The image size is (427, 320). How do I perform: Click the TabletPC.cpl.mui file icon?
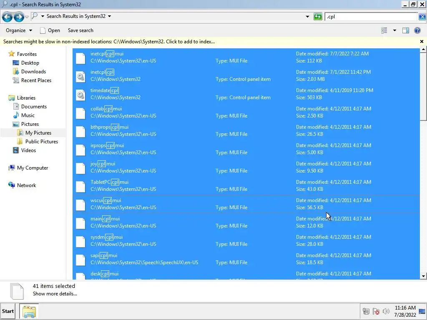80,186
